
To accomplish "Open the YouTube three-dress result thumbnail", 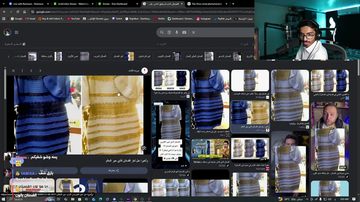I will (250, 149).
